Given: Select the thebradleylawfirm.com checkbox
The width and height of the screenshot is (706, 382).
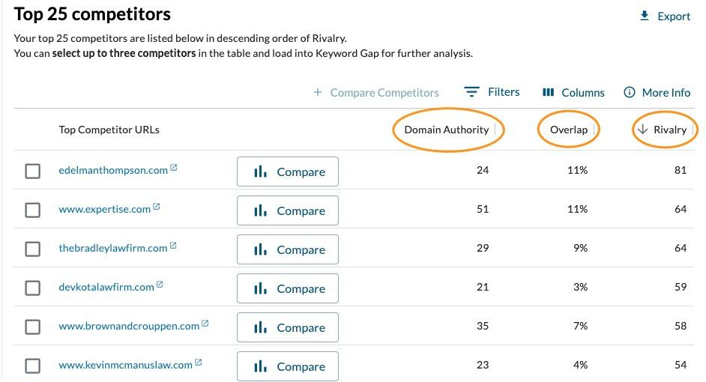Looking at the screenshot, I should (x=33, y=249).
